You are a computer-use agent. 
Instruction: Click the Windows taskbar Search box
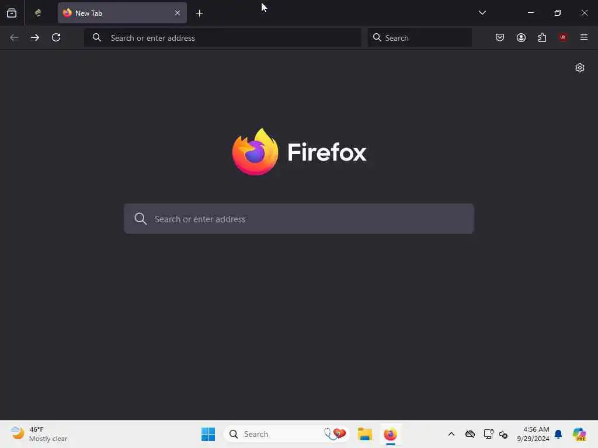coord(287,434)
